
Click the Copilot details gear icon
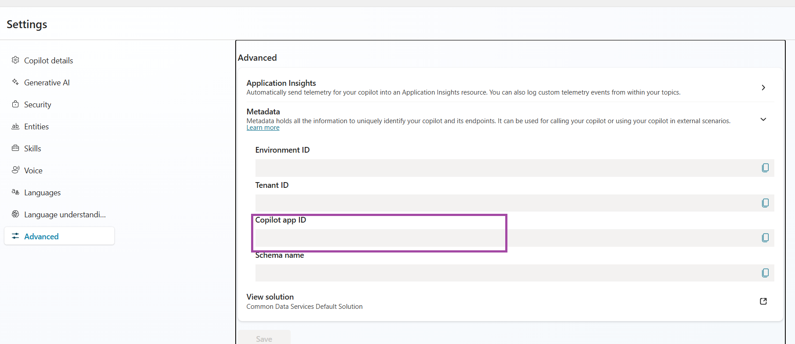tap(15, 60)
